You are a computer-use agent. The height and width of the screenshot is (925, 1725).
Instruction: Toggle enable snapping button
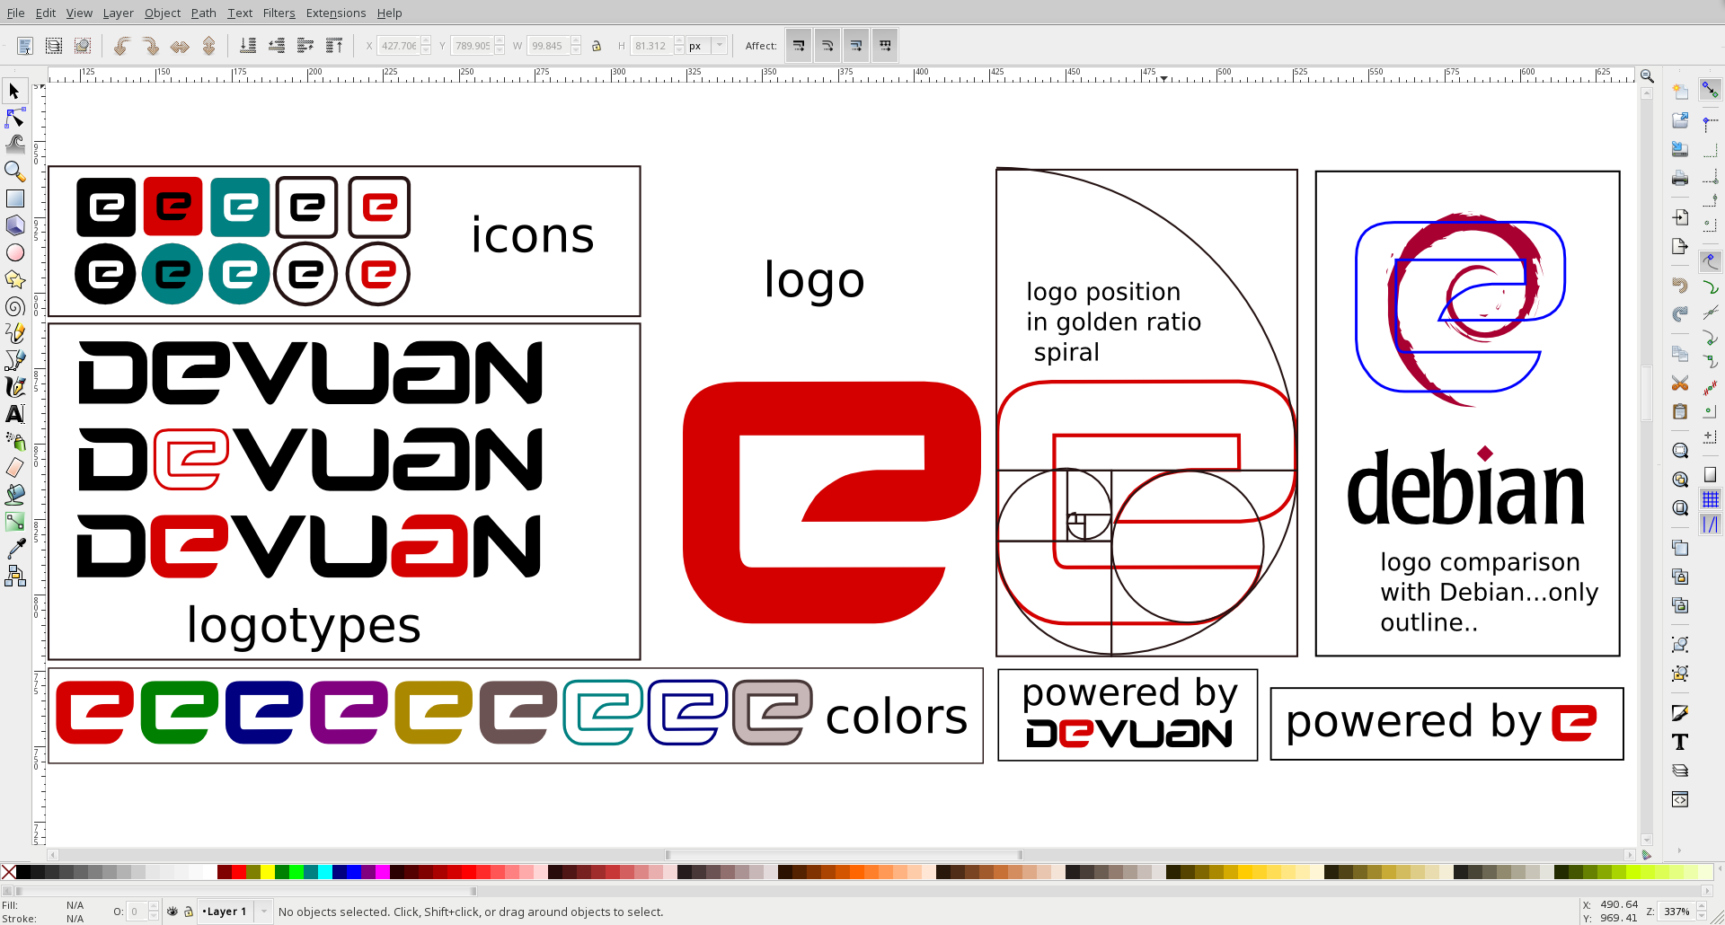tap(1711, 90)
